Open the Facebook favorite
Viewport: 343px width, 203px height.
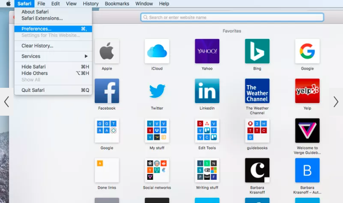click(x=107, y=91)
